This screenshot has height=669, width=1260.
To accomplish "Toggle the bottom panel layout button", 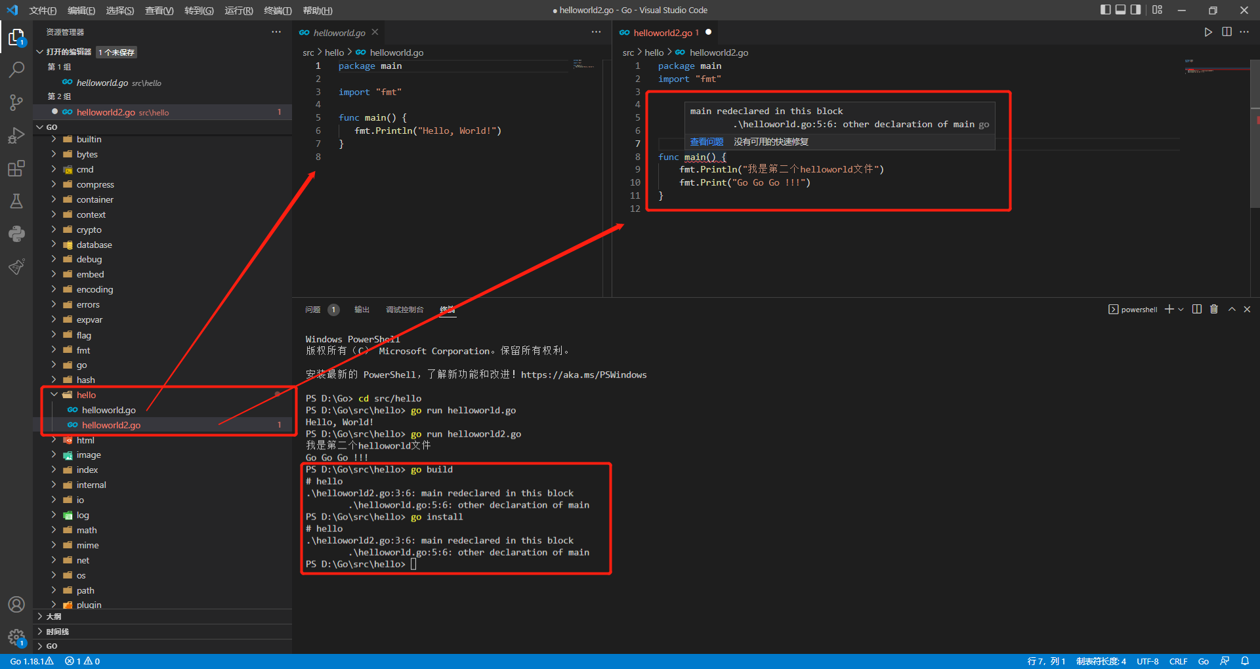I will click(1121, 10).
